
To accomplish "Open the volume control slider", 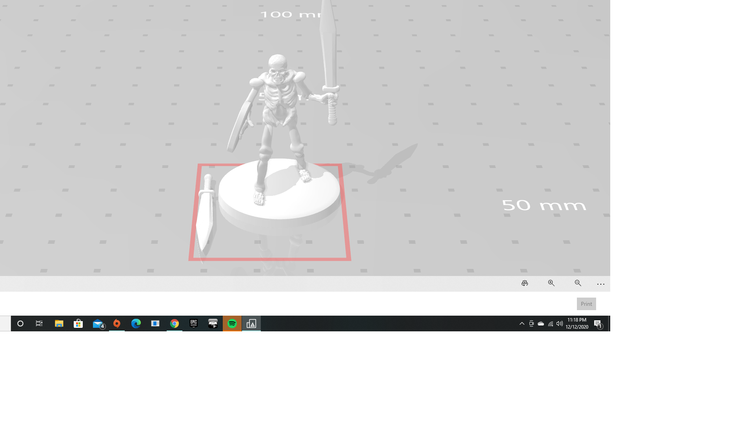I will pyautogui.click(x=560, y=323).
